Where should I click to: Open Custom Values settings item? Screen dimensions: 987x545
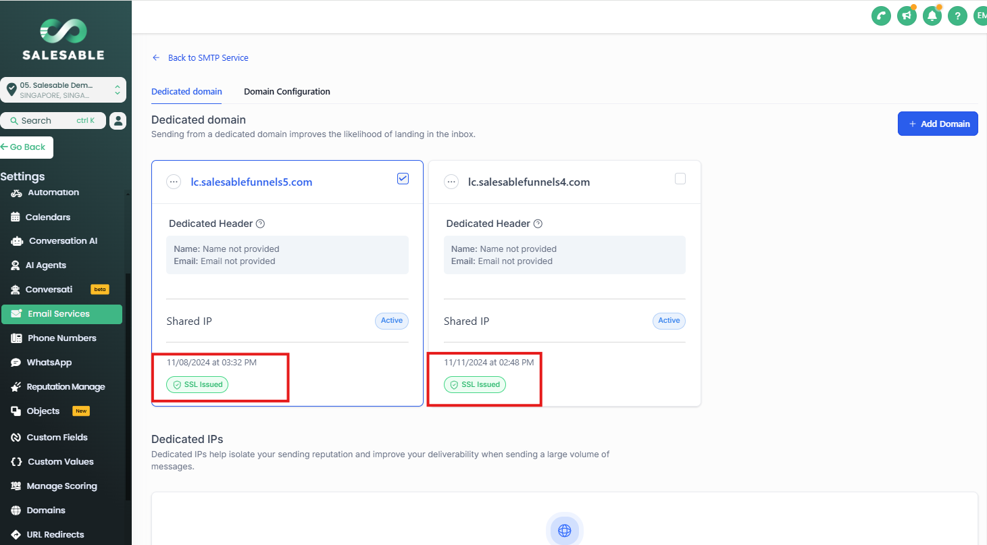point(61,462)
